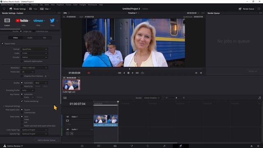Toggle loop playback
263x148 pixels.
143,73
